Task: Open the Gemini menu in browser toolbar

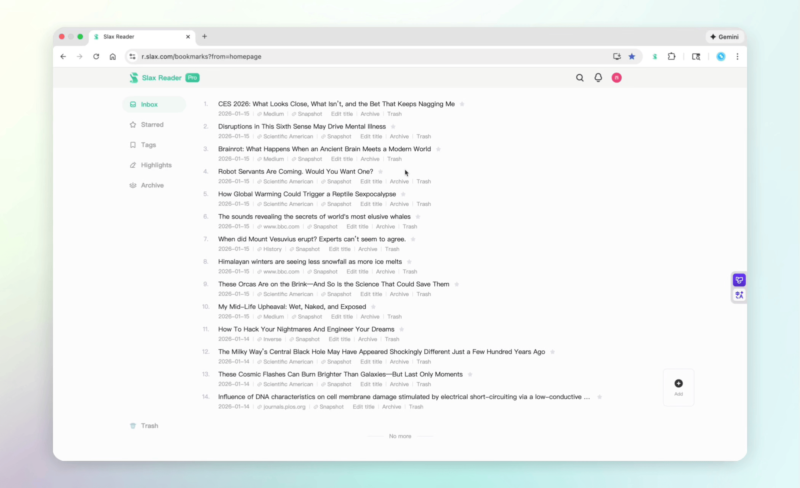Action: (724, 36)
